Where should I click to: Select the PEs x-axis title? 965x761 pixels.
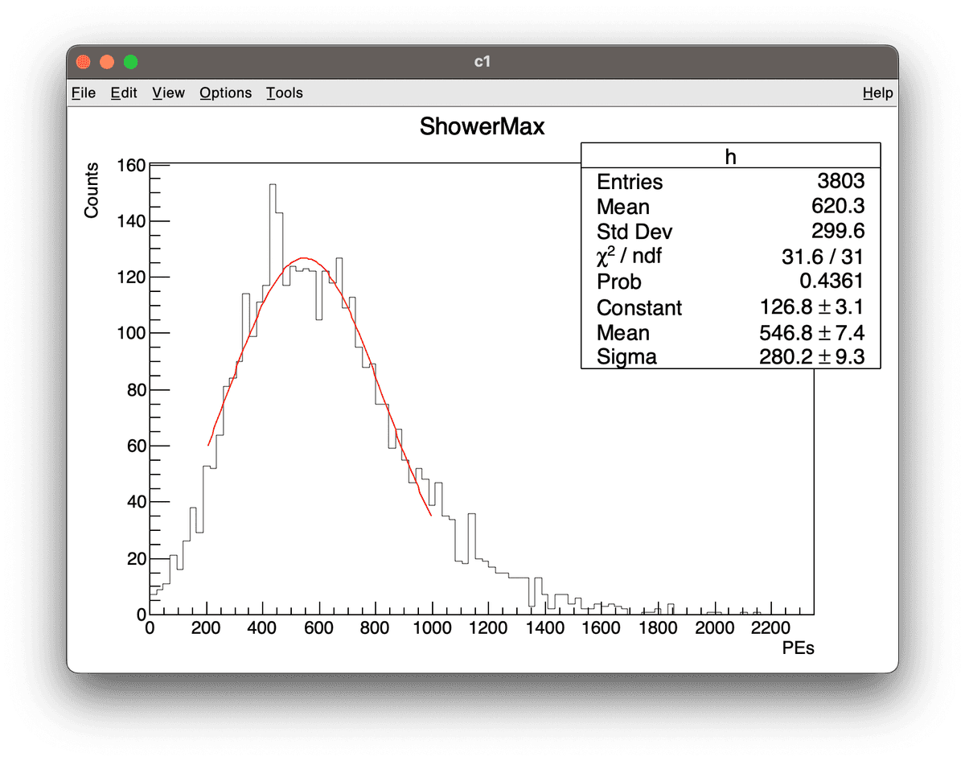pos(798,648)
